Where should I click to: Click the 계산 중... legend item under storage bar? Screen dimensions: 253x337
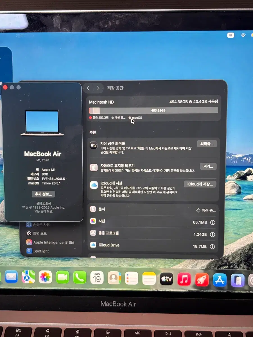(x=119, y=118)
